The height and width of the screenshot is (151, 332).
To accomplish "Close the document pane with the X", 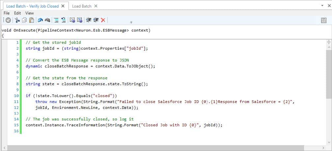I will pos(329,6).
